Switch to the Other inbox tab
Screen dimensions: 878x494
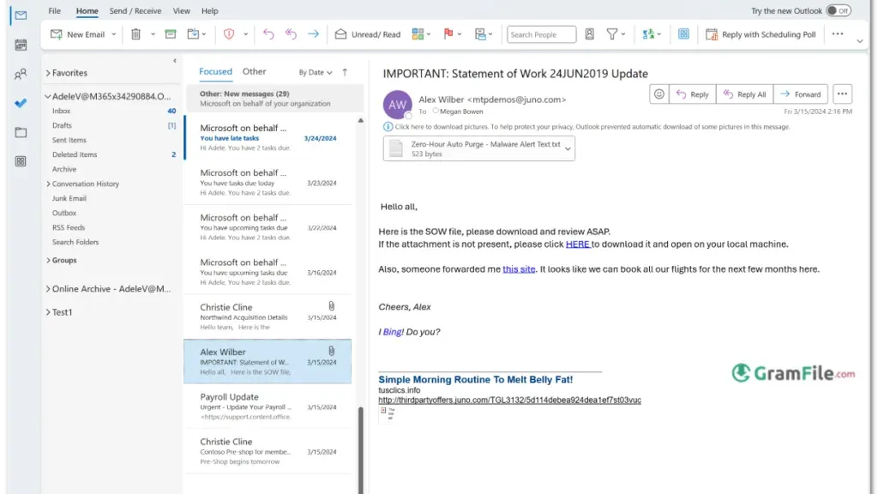point(254,71)
